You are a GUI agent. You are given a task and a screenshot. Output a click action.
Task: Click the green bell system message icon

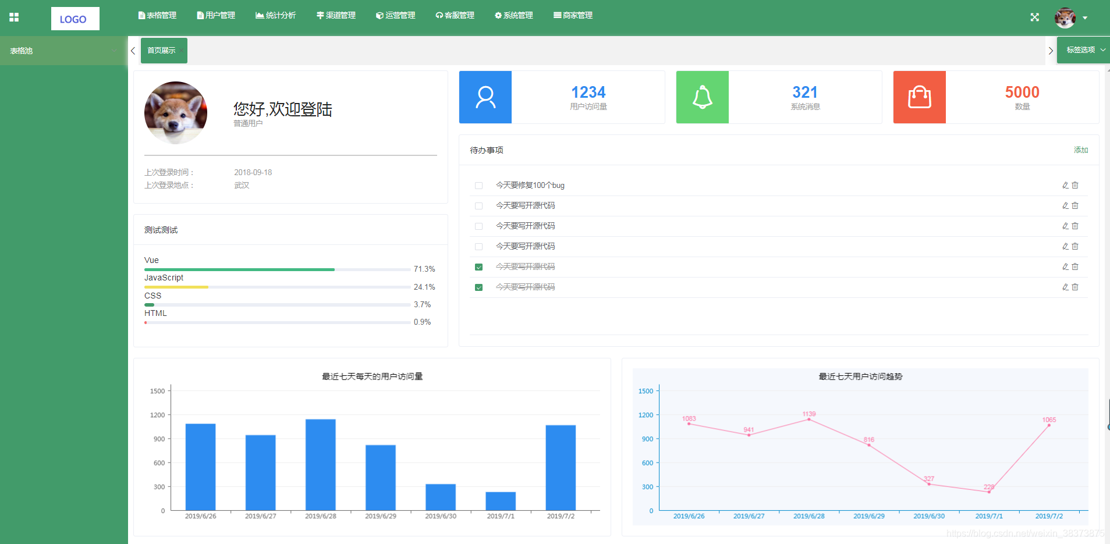coord(703,97)
